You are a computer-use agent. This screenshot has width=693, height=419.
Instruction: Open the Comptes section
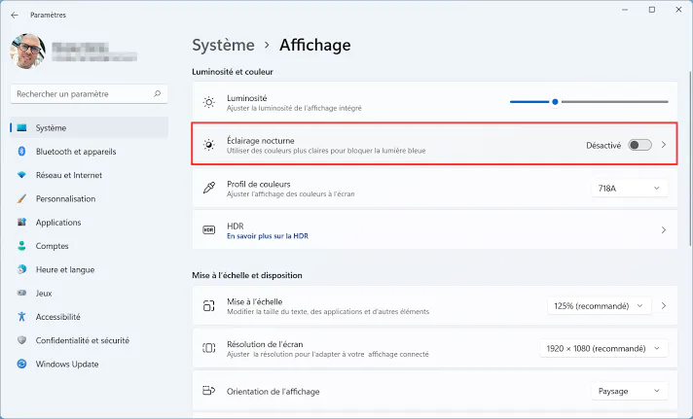(53, 246)
